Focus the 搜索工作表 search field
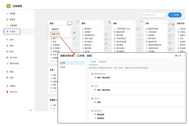This screenshot has width=189, height=126. point(153,15)
